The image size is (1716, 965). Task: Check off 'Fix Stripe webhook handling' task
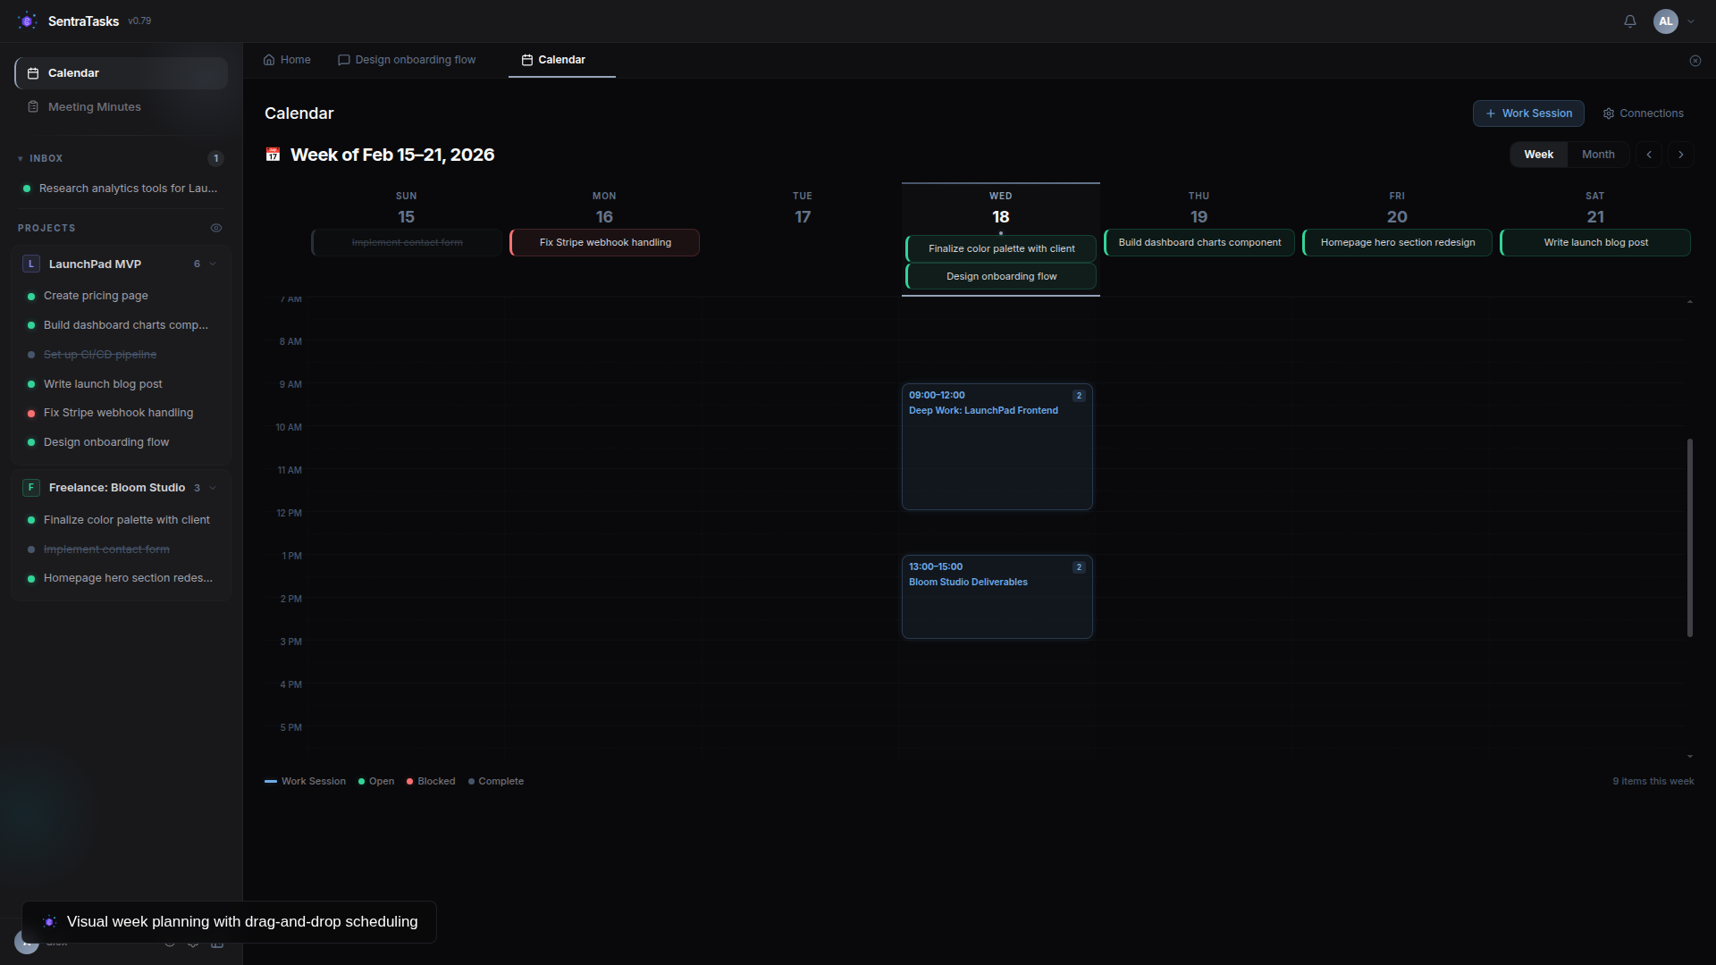coord(31,412)
